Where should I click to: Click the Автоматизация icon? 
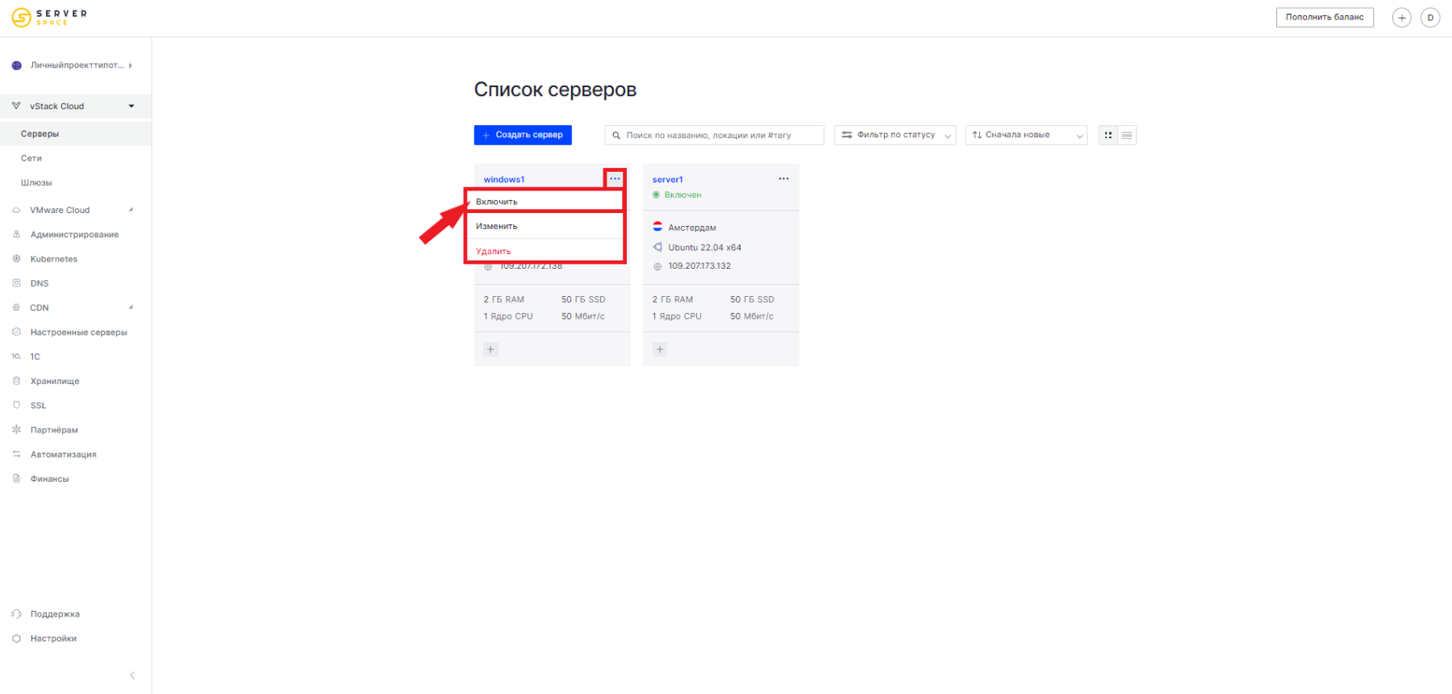click(x=16, y=454)
